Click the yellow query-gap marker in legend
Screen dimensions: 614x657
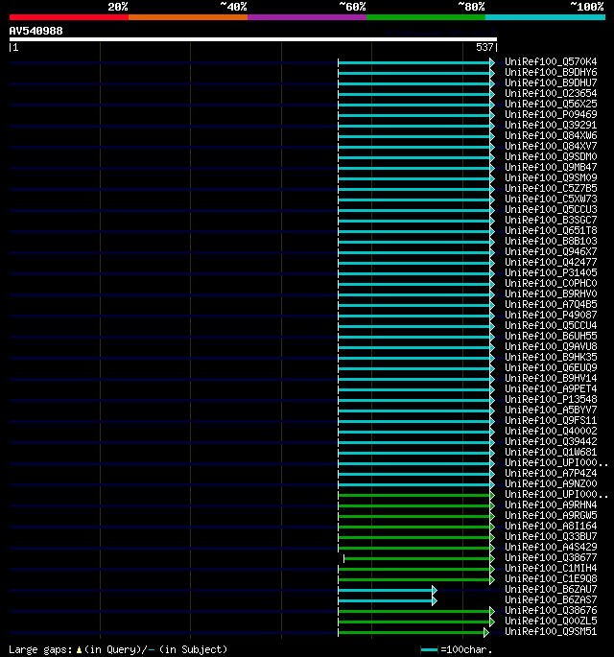[x=79, y=650]
